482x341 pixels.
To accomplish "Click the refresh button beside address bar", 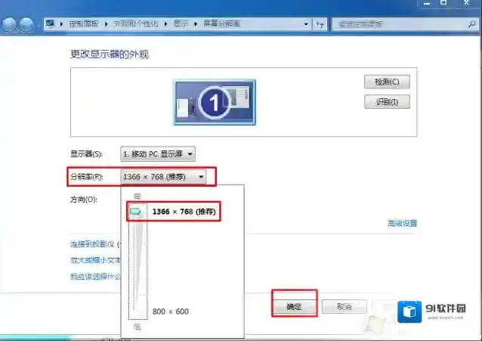I will point(320,24).
